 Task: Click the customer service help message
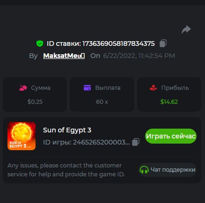66,170
